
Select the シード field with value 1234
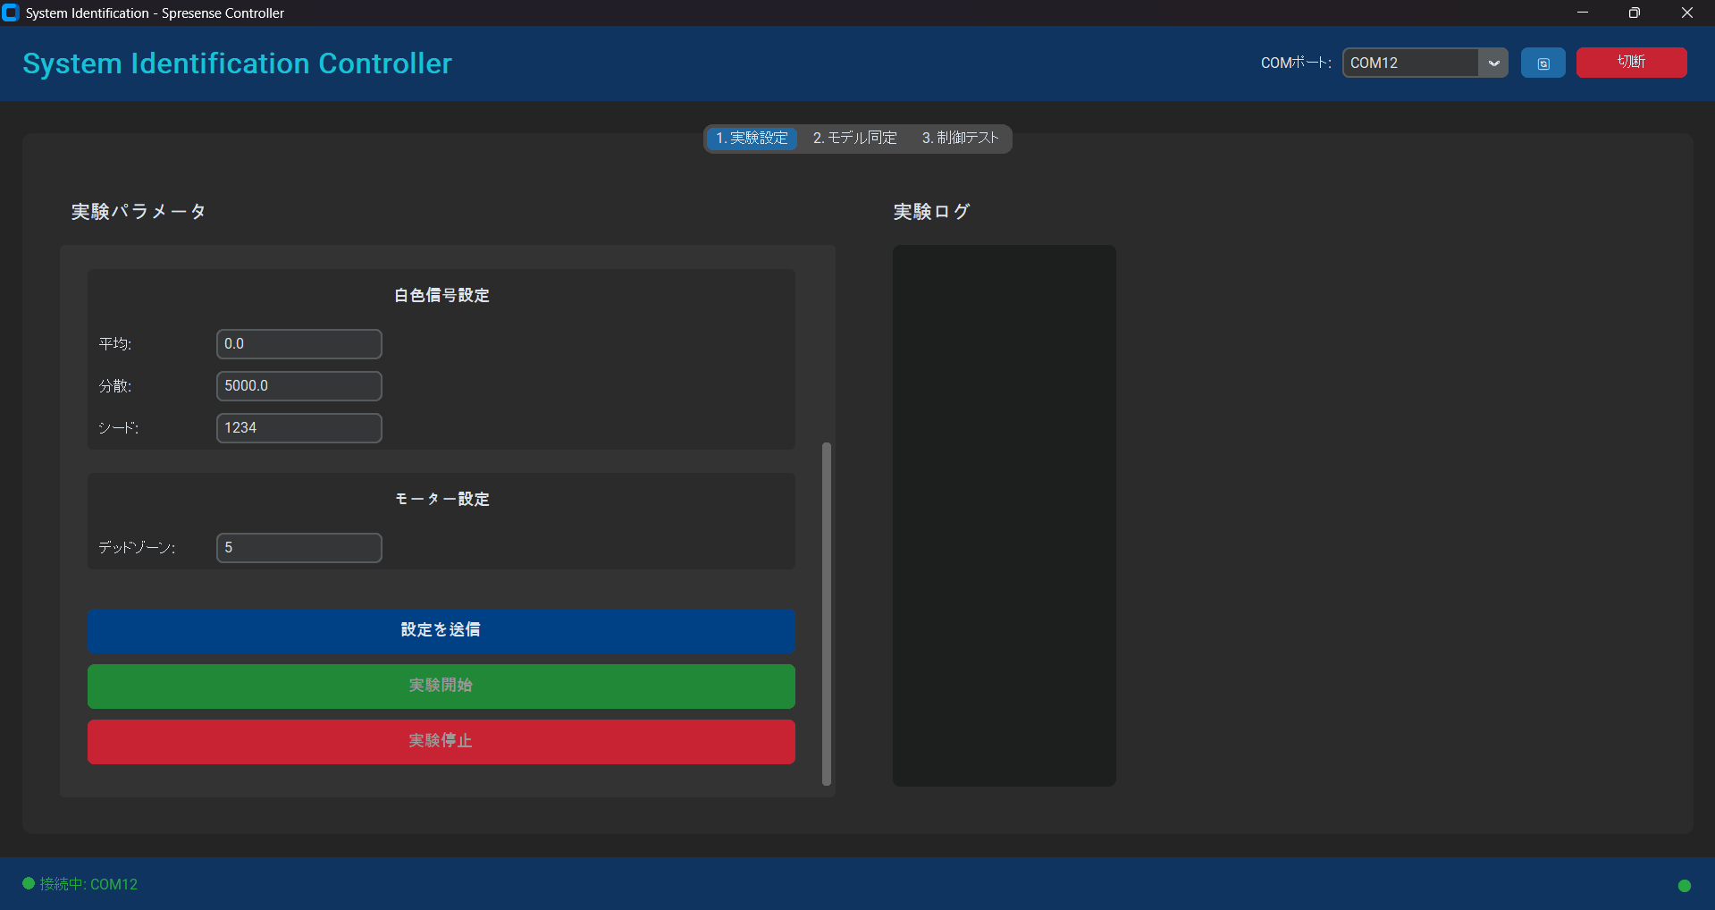pyautogui.click(x=298, y=428)
